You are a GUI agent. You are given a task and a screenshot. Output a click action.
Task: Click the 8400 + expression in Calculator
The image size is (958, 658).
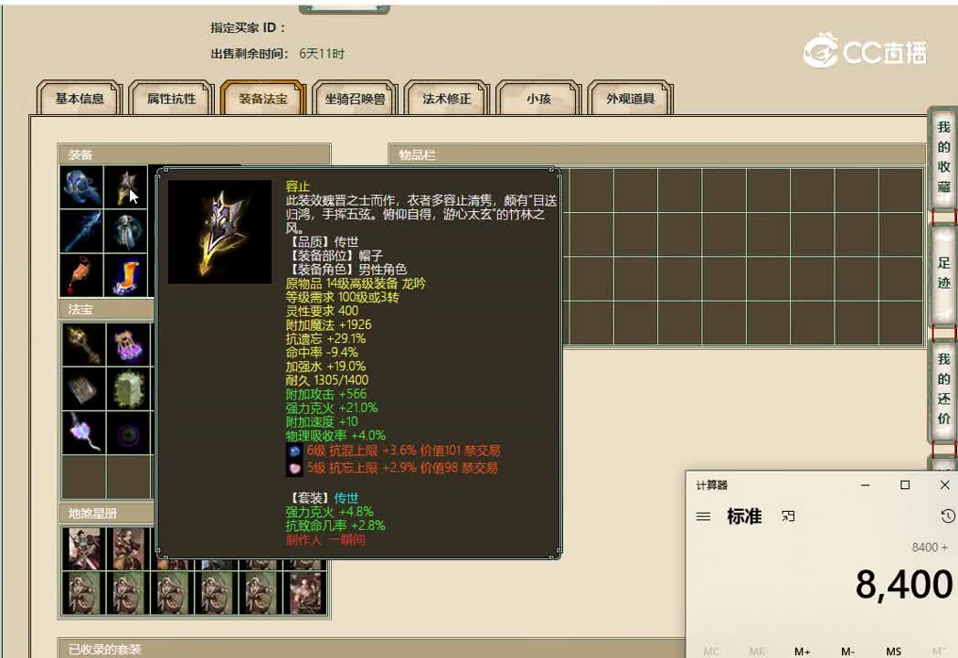(930, 547)
